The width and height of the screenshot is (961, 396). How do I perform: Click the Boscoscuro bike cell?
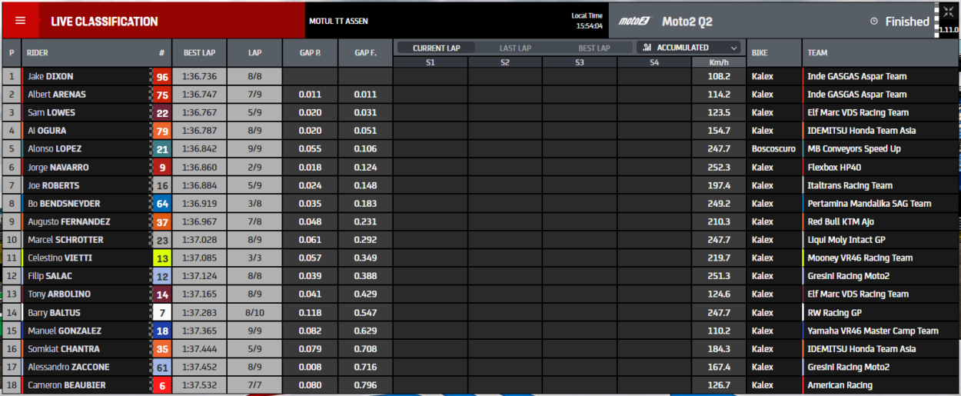point(773,148)
